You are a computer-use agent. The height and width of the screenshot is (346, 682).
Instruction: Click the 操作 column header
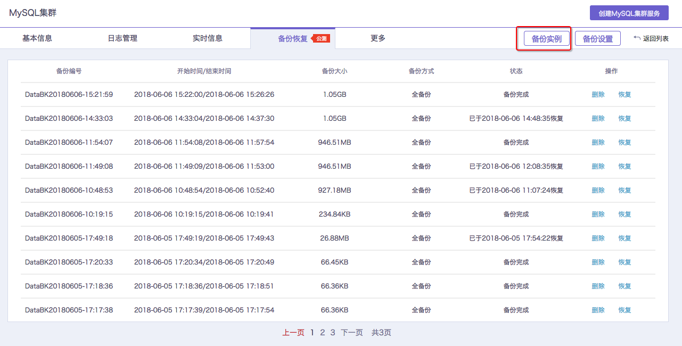click(x=612, y=71)
